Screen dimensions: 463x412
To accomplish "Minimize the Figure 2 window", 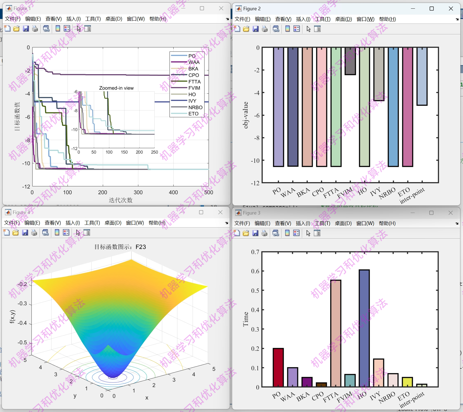I will (x=413, y=9).
